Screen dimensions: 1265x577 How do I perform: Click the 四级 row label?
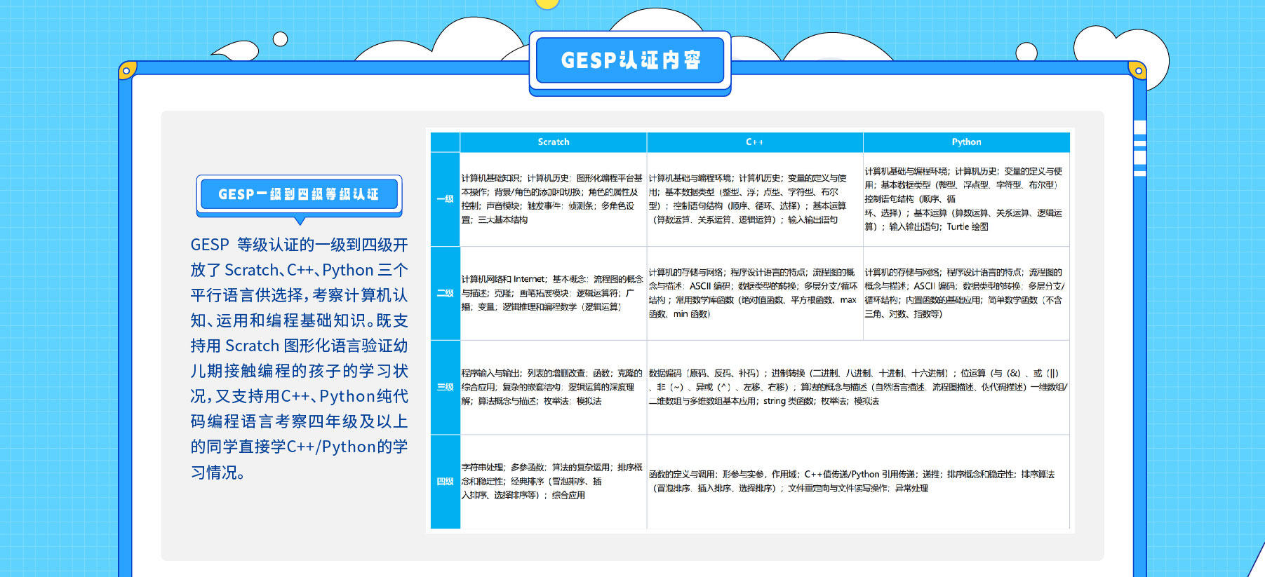(445, 482)
